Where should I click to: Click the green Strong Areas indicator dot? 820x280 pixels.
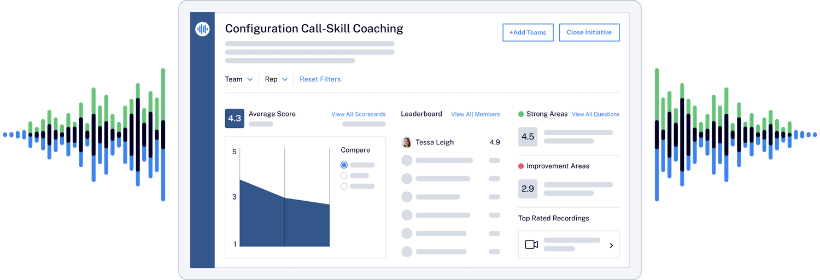521,114
